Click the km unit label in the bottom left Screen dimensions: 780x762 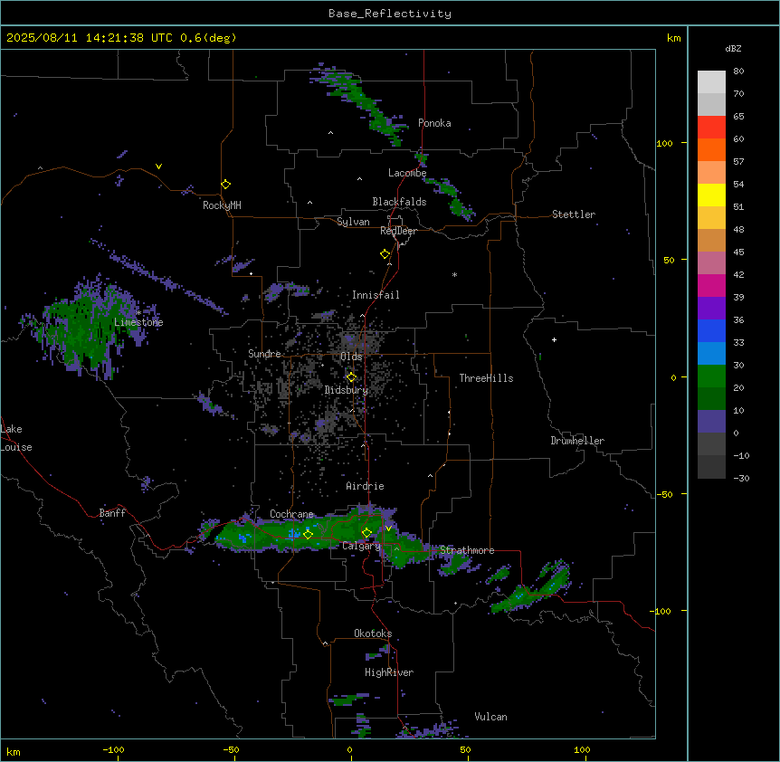tap(14, 751)
